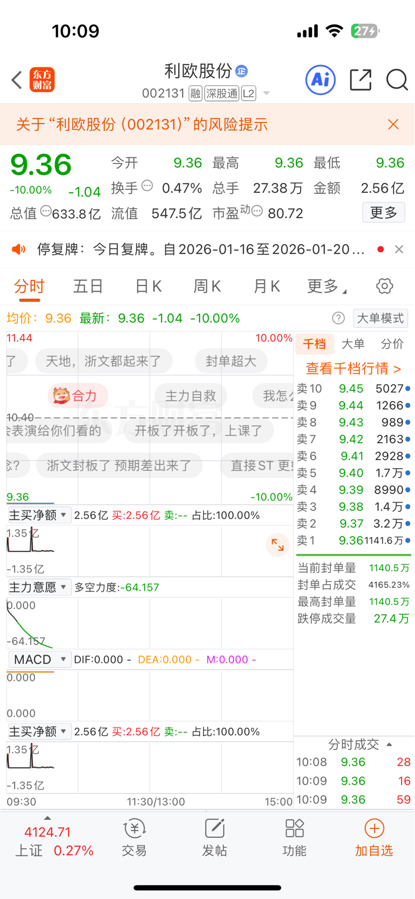This screenshot has height=899, width=415.
Task: Expand the 上证 index bar arrow
Action: tap(47, 818)
